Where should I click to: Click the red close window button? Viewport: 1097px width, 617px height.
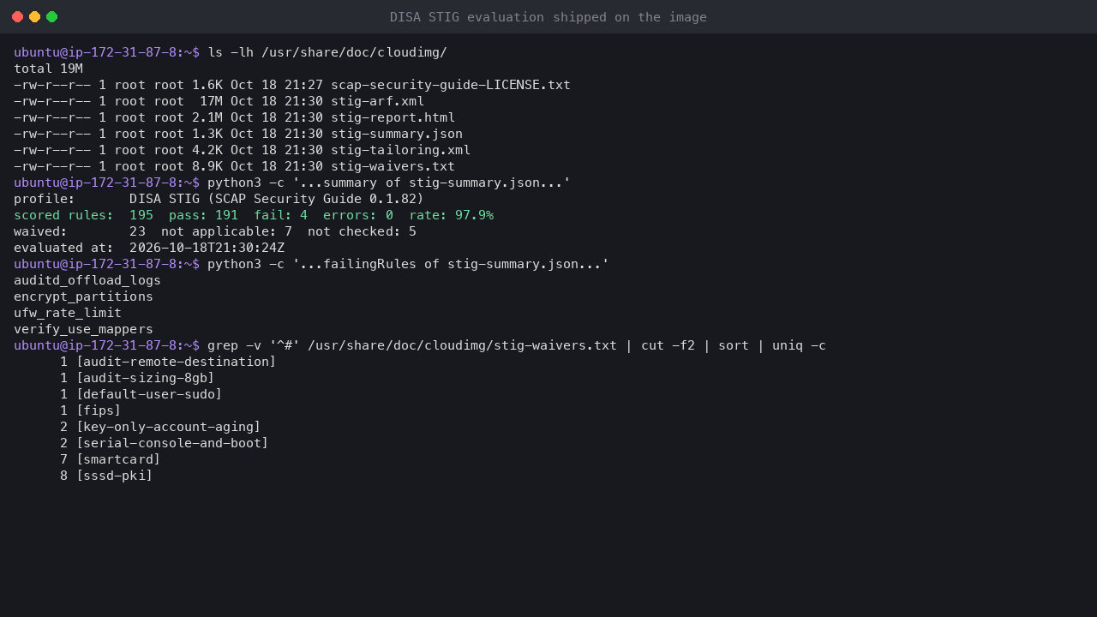pos(17,16)
